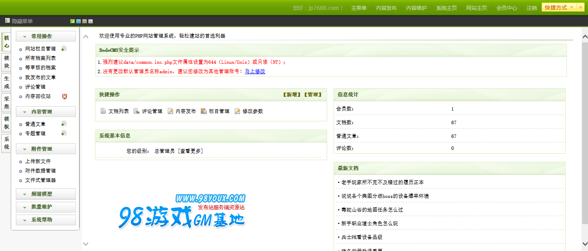Open article 新手职业道士角色怎么玩
Image resolution: width=588 pixels, height=251 pixels.
click(x=370, y=224)
